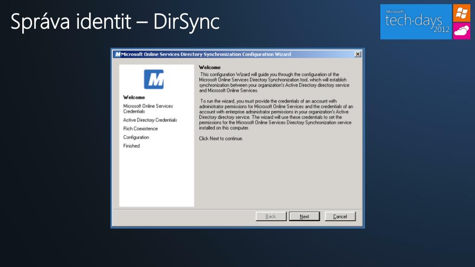Image resolution: width=475 pixels, height=267 pixels.
Task: Click the wizard window title bar text
Action: pyautogui.click(x=206, y=54)
